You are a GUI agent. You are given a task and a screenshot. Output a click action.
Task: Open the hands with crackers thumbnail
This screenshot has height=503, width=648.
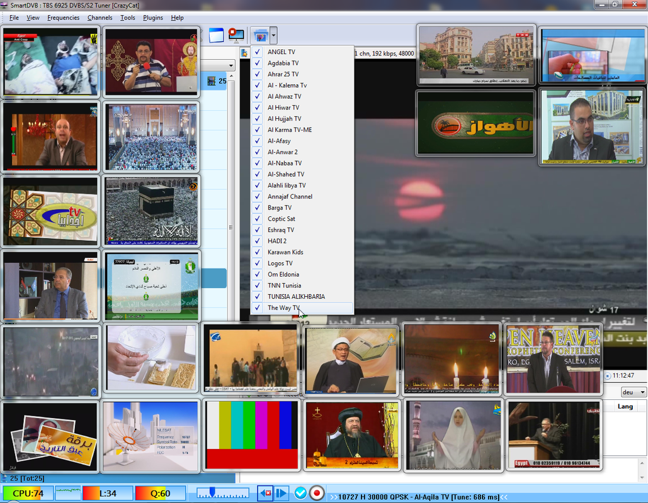point(151,358)
